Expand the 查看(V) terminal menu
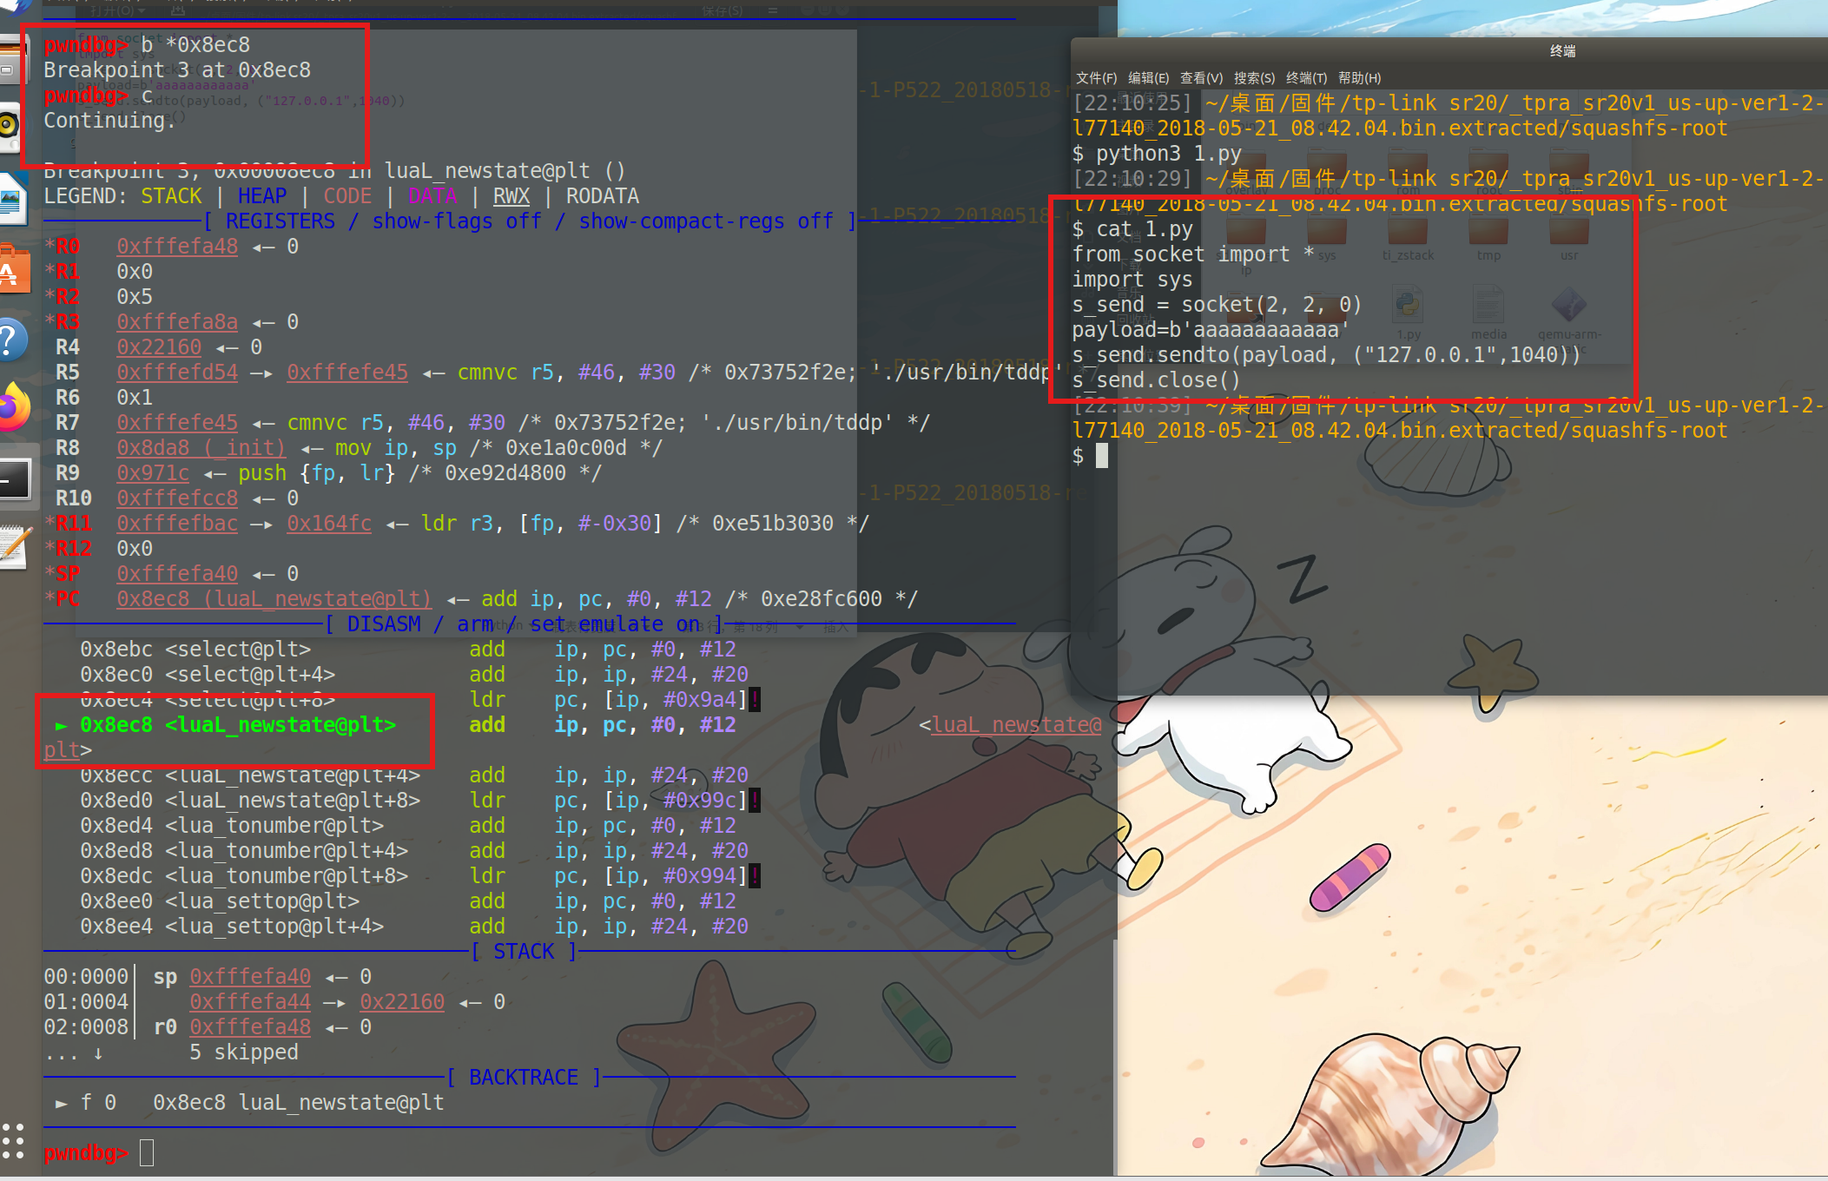The height and width of the screenshot is (1181, 1828). point(1201,78)
